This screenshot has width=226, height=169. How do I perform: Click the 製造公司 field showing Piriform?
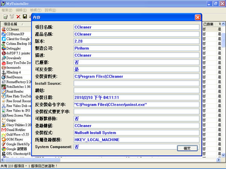coord(136,48)
